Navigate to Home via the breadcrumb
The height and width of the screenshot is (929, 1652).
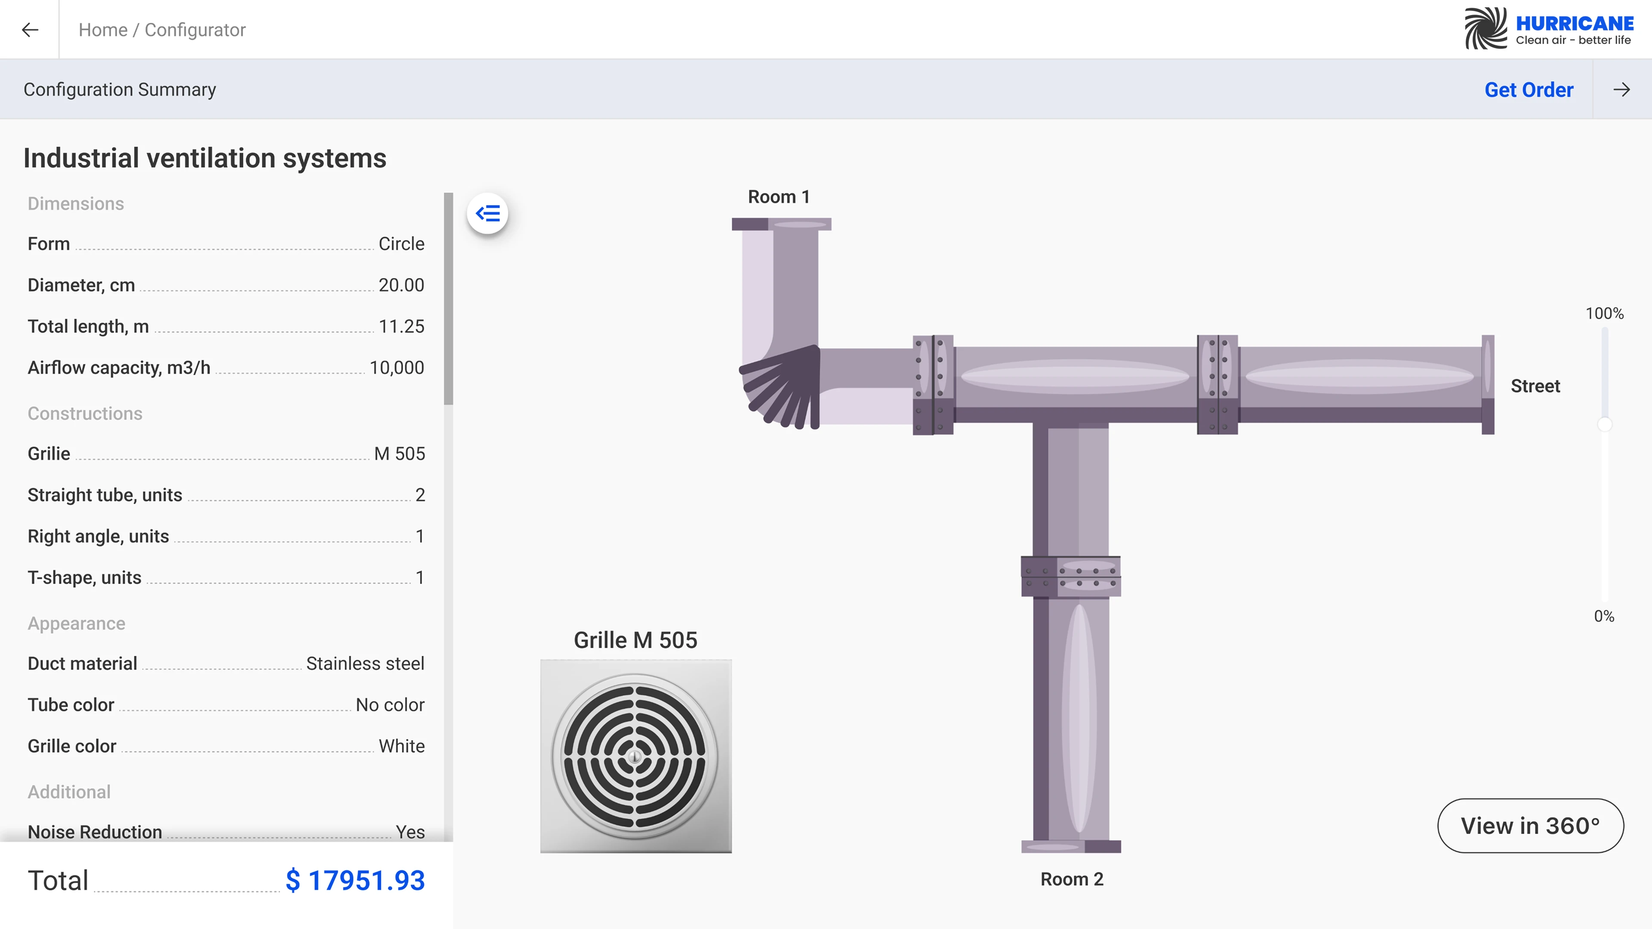(103, 30)
